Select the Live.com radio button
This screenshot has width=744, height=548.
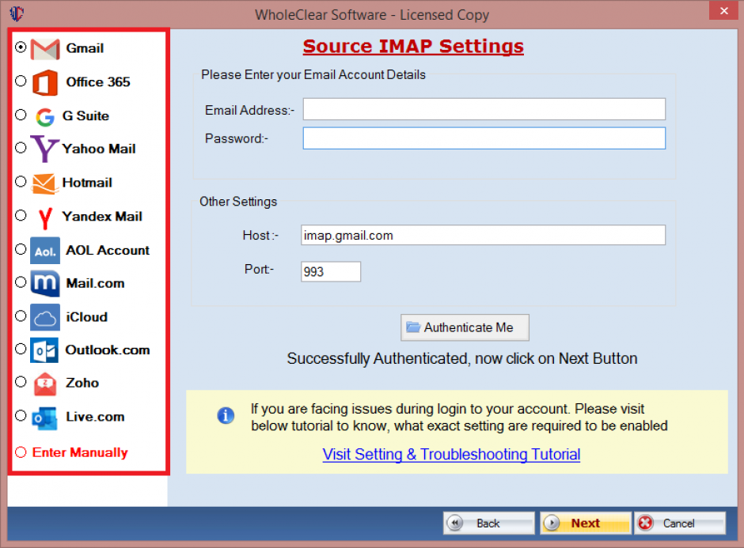click(21, 417)
